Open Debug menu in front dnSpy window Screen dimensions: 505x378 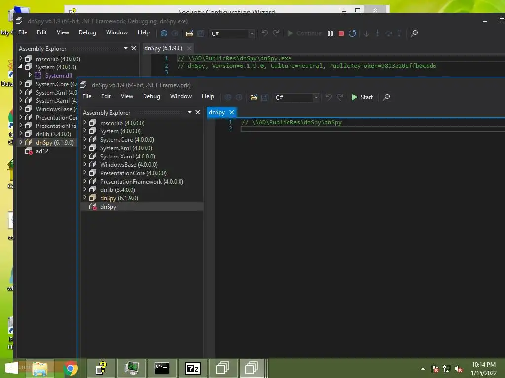[x=151, y=96]
